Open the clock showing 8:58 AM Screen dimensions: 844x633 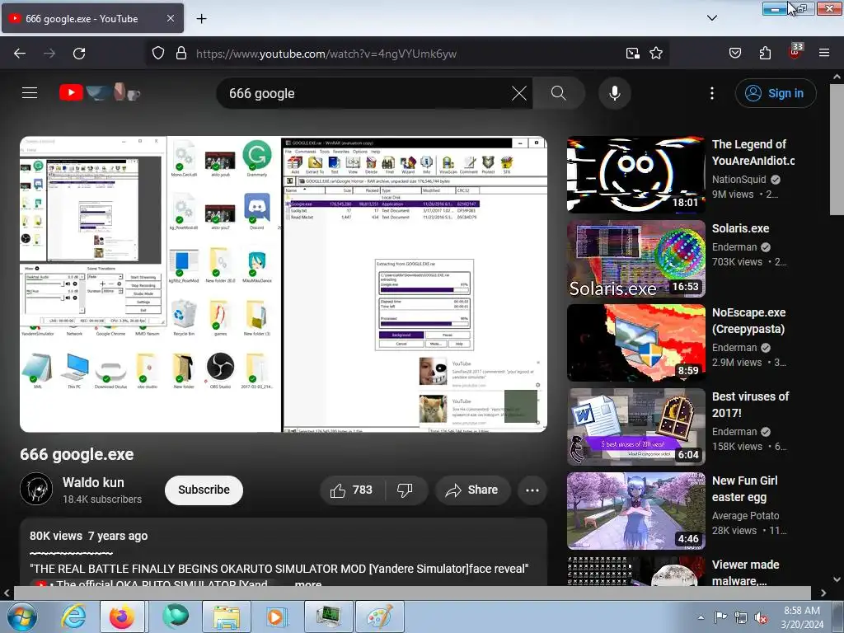coord(802,617)
